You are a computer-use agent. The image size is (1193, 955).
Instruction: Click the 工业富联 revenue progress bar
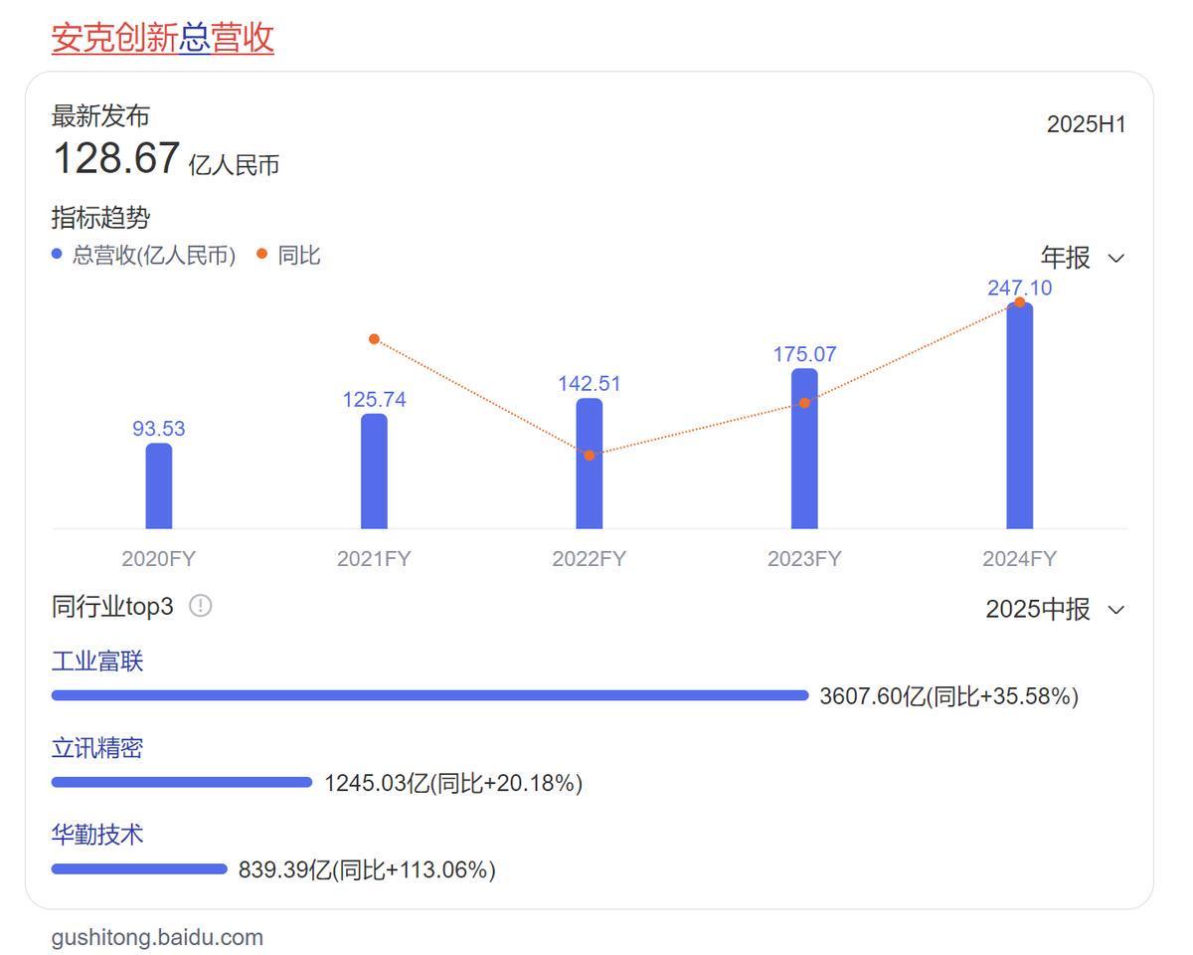point(429,695)
